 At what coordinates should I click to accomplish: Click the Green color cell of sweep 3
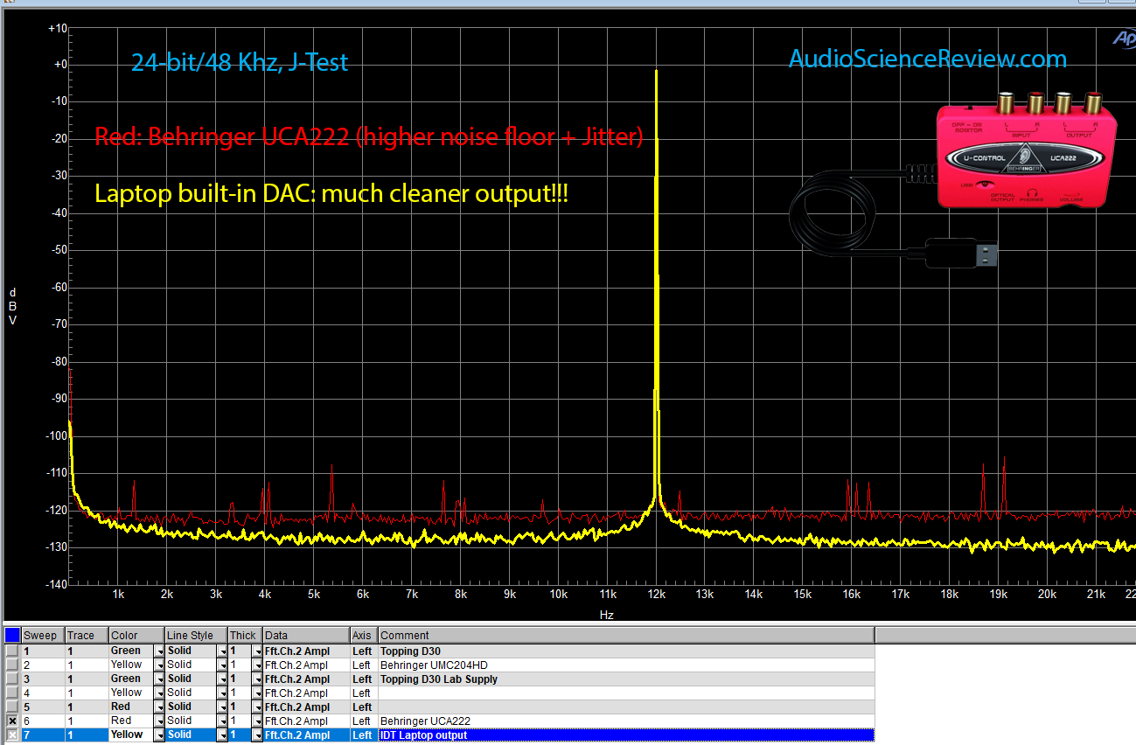[x=131, y=679]
